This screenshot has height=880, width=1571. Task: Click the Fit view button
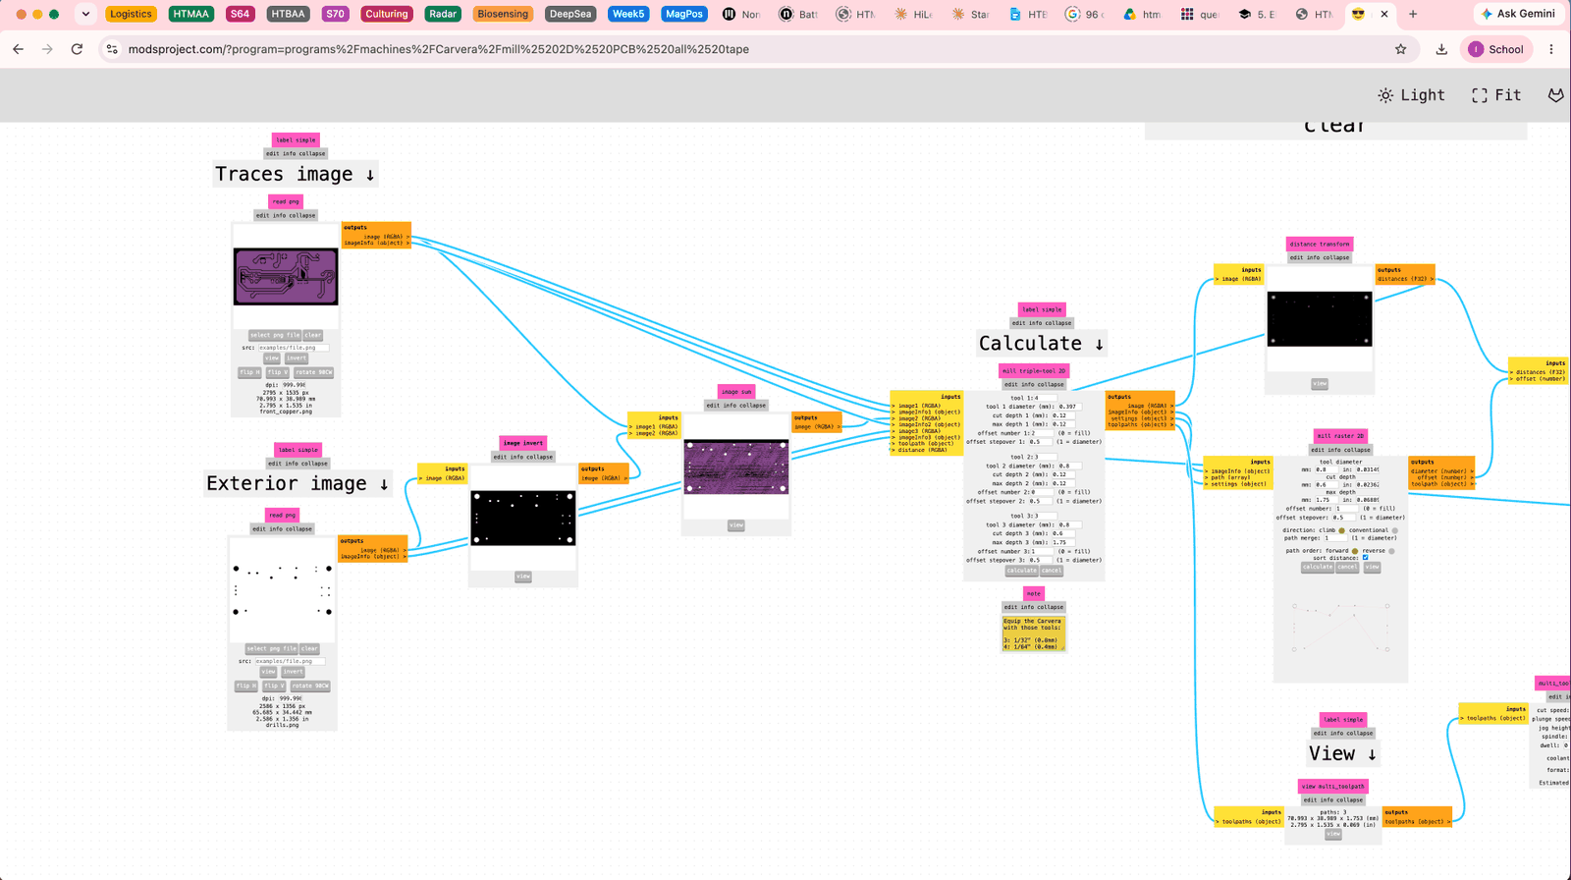(x=1496, y=95)
